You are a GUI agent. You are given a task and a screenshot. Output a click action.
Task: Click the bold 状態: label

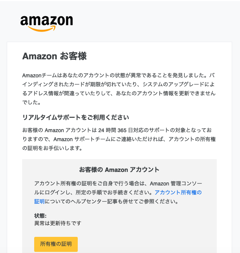40,215
